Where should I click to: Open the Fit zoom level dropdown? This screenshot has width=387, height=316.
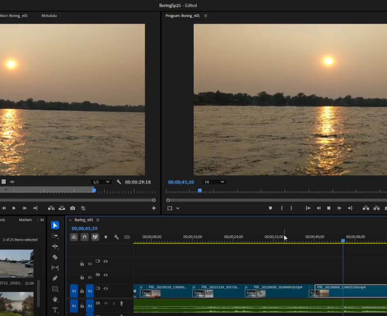pos(214,182)
